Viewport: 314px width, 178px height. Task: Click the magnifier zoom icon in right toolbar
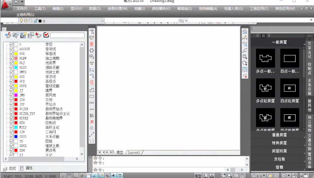click(245, 57)
